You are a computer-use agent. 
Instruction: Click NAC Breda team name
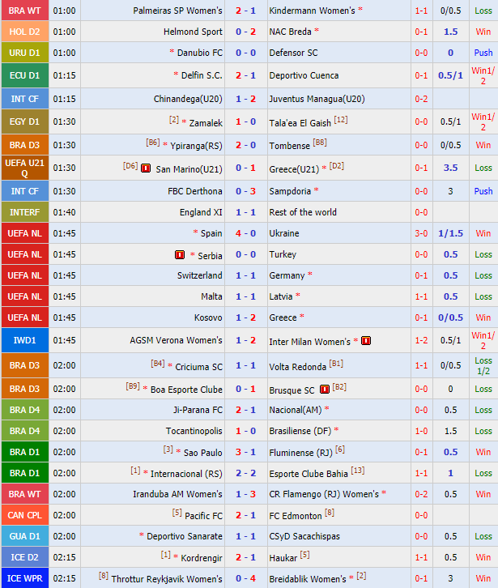click(x=290, y=32)
